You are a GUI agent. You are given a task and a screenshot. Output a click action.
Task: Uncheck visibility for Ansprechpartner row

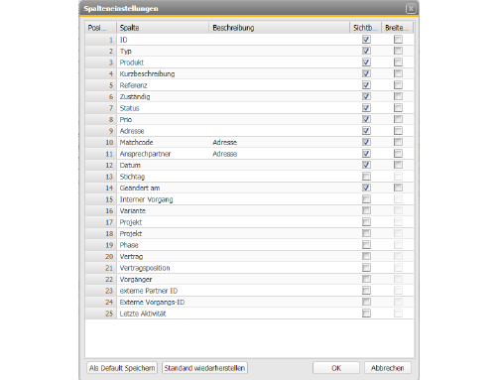(x=366, y=154)
